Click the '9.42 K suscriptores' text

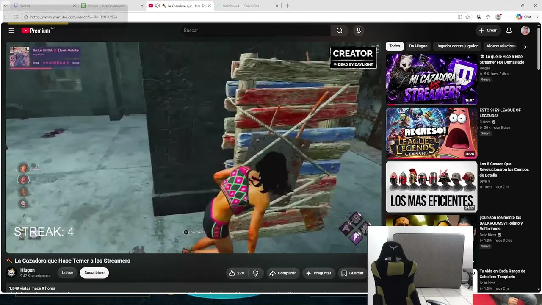[x=35, y=276]
